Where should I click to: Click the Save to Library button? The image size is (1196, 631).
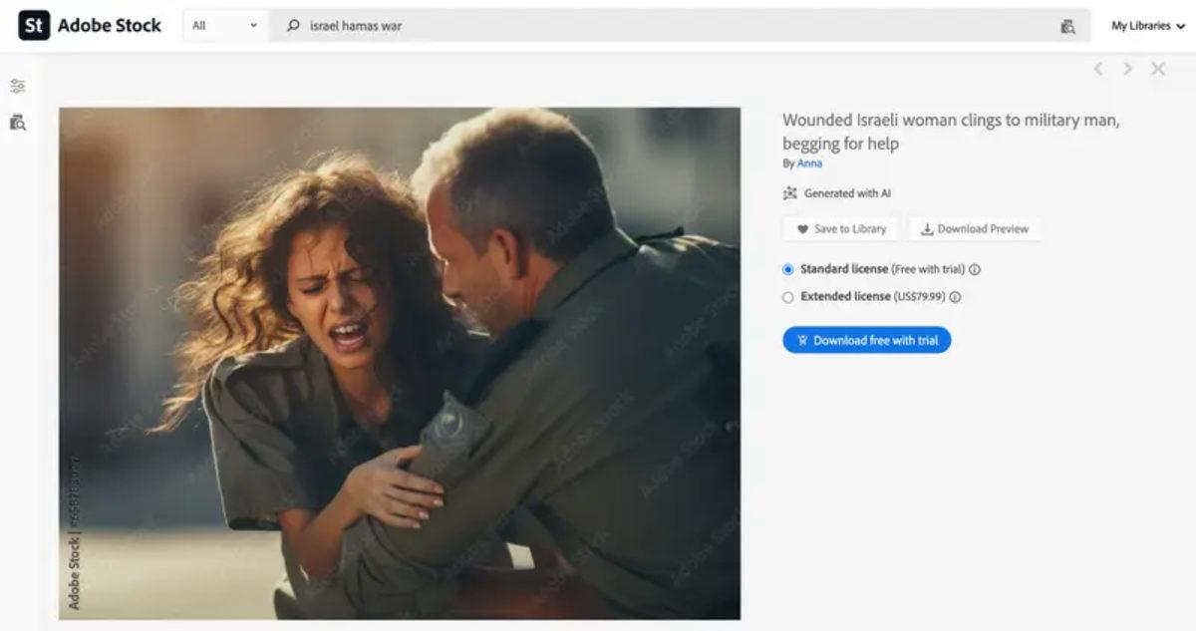(840, 228)
